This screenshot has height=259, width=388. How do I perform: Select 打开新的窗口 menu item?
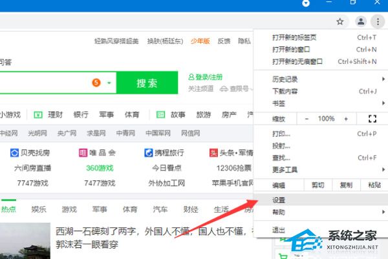pos(321,50)
